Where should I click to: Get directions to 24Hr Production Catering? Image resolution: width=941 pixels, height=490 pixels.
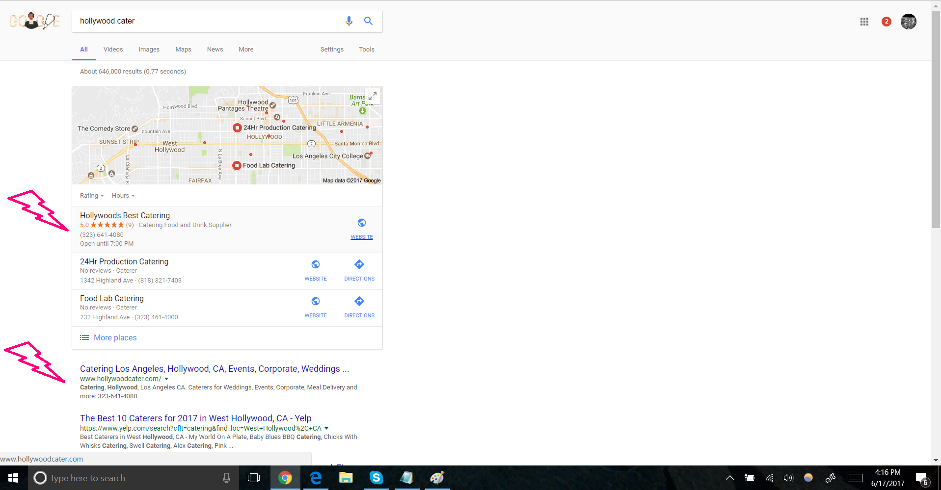pos(359,270)
